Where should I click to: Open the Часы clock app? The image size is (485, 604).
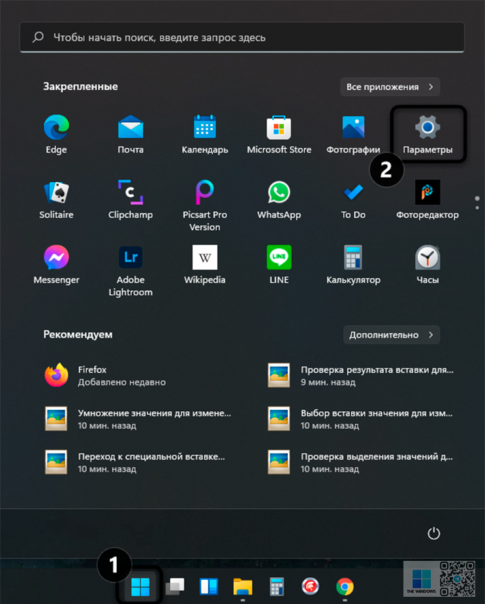point(428,265)
